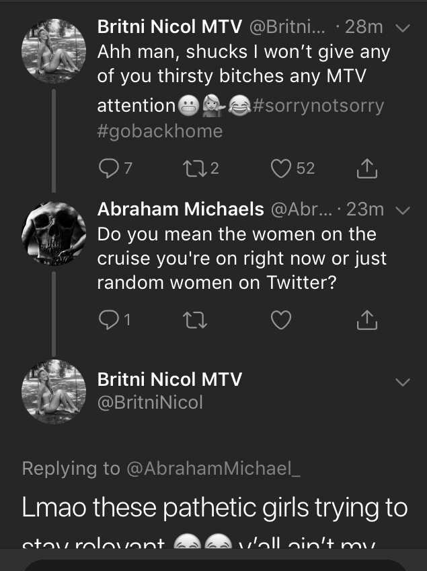Screen dimensions: 427x571
Task: Retweet Abraham Michaels' cruise question
Action: click(194, 320)
